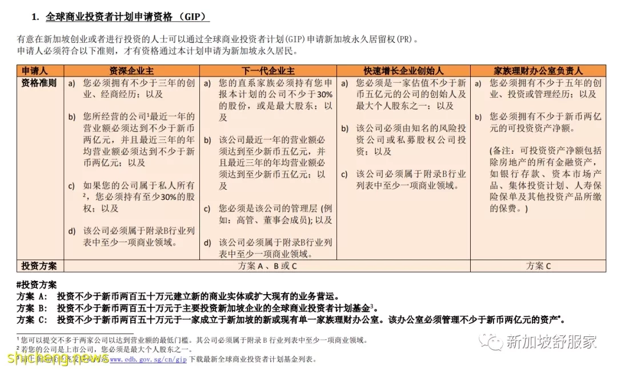Select the sentence starting 申请人必须符合以下准则
This screenshot has width=617, height=369.
(158, 51)
